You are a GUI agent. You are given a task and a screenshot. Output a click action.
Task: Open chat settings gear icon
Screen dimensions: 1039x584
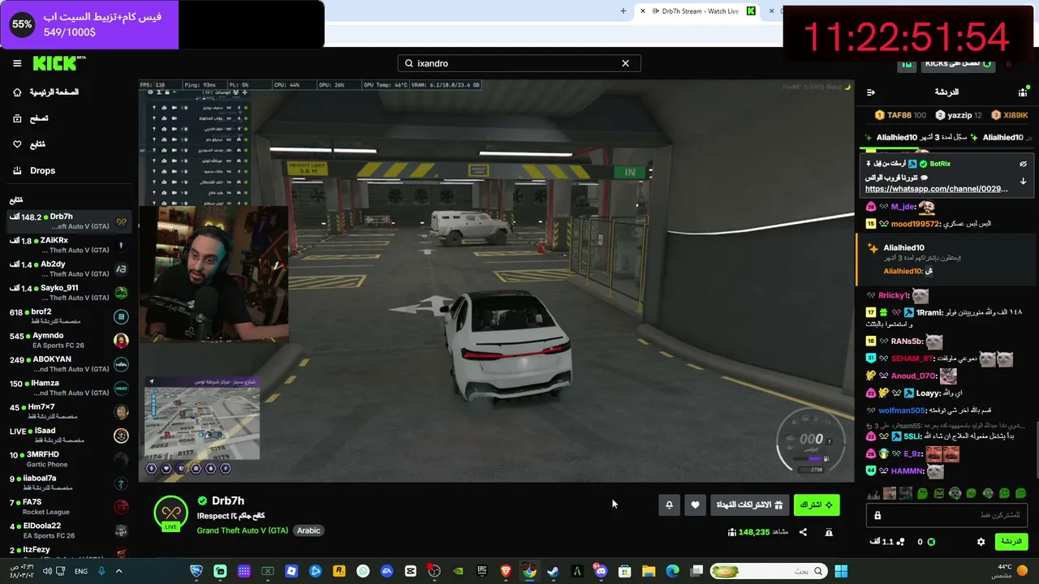pos(981,542)
